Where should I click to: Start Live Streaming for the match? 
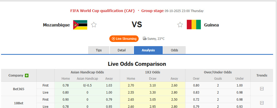pos(124,39)
